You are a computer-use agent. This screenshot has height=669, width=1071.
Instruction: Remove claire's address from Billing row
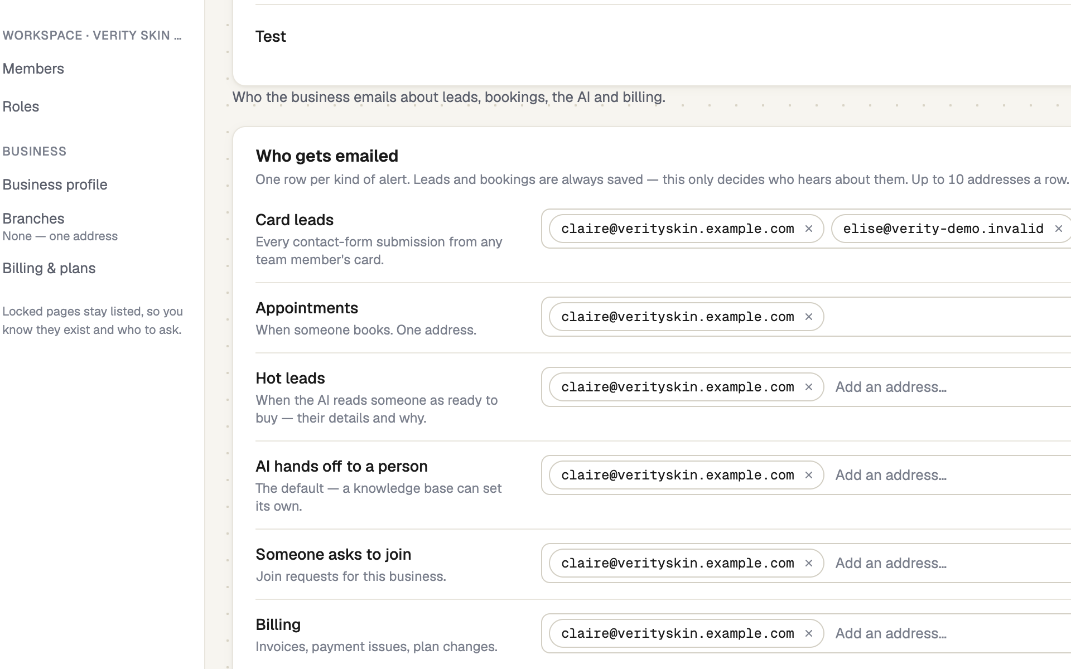click(809, 634)
